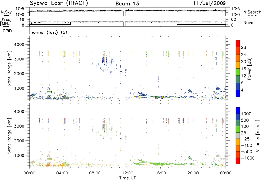261x180 pixels.
Task: Click the '-25' tick on the velocity scale
Action: pos(245,139)
